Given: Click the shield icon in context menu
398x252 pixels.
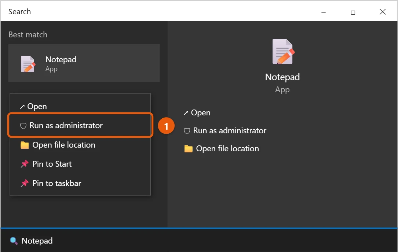Looking at the screenshot, I should click(23, 126).
